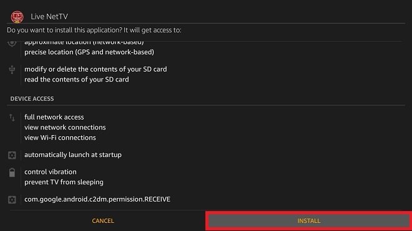Select automatically launch at startup permission

click(x=73, y=154)
